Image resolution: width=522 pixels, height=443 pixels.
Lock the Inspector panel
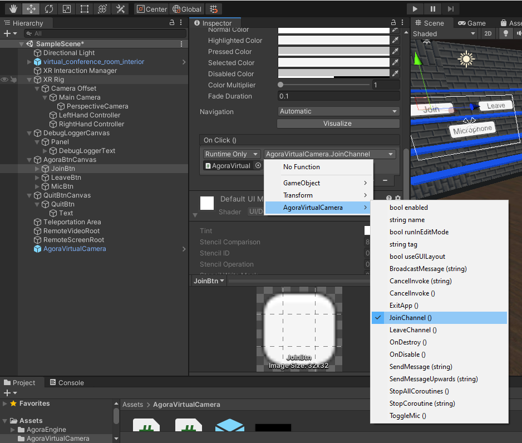pyautogui.click(x=393, y=22)
